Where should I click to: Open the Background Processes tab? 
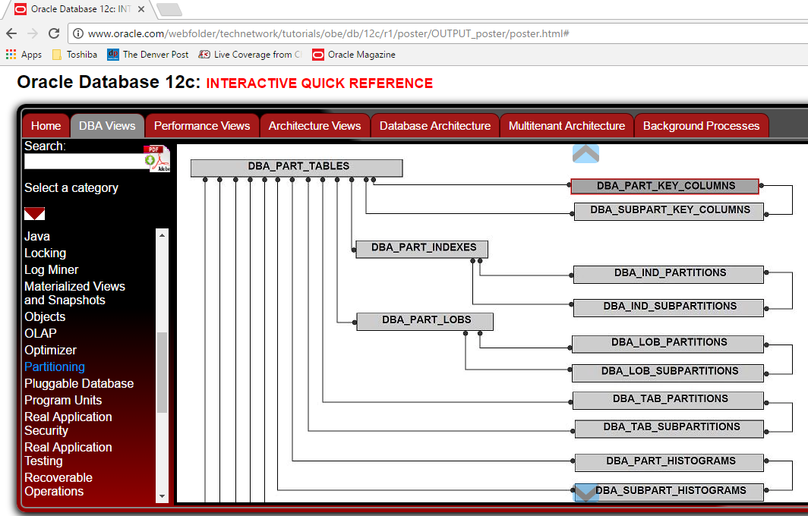(702, 126)
